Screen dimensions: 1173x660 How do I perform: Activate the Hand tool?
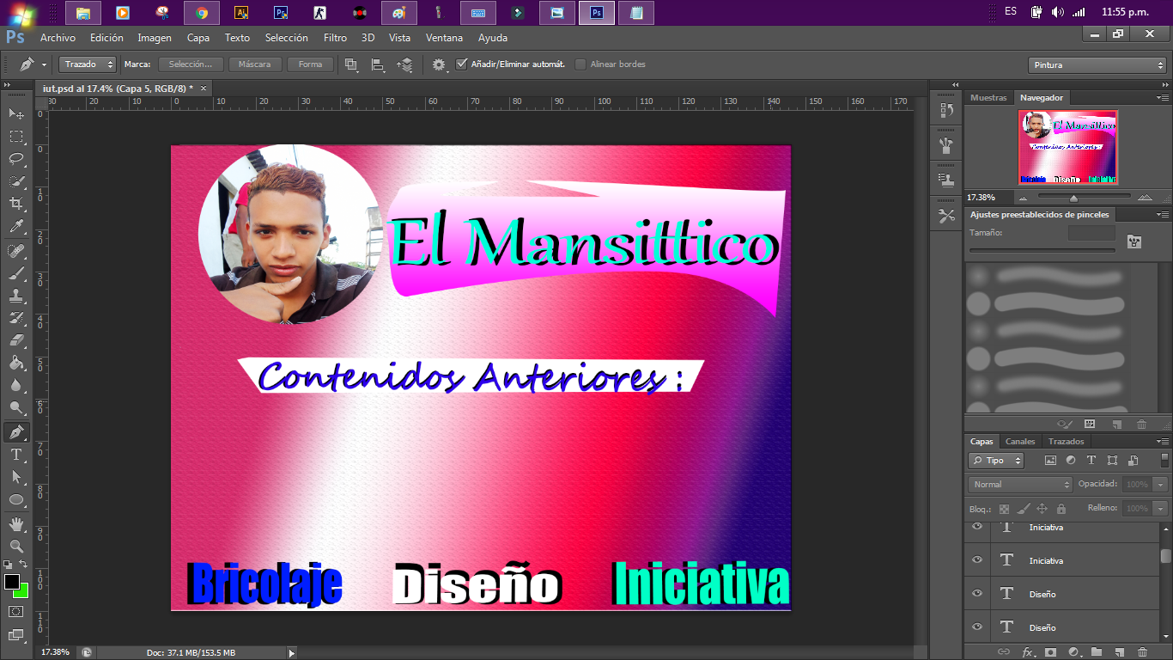(16, 523)
